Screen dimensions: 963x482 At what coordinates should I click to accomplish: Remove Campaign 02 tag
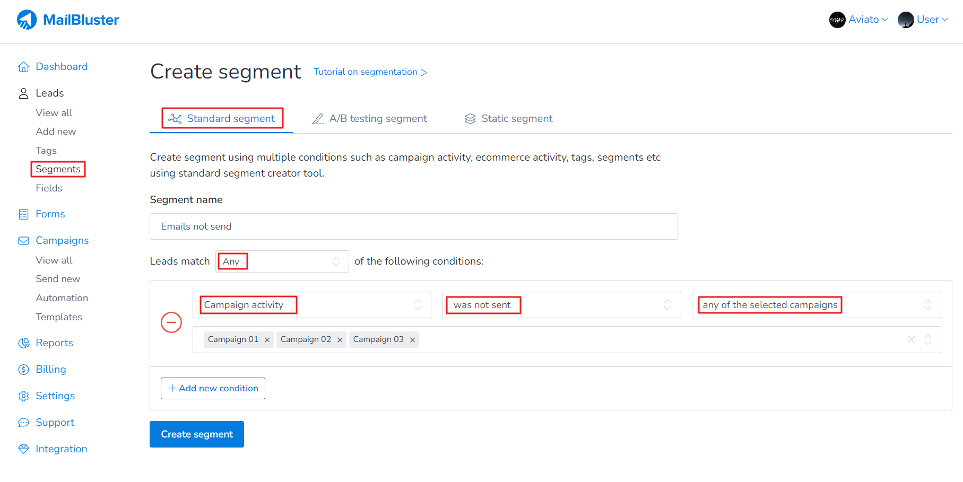[x=340, y=340]
